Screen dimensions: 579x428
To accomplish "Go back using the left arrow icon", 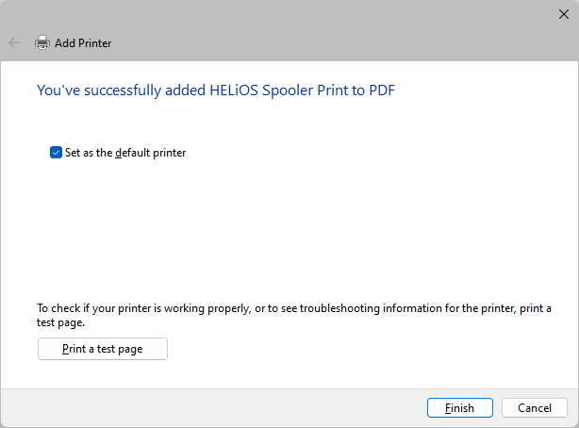I will pos(14,42).
